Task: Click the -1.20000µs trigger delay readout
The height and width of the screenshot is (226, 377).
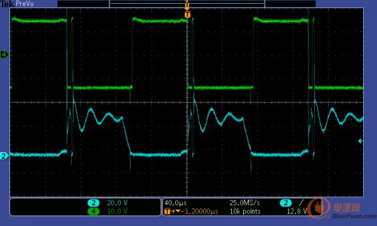Action: (x=200, y=212)
